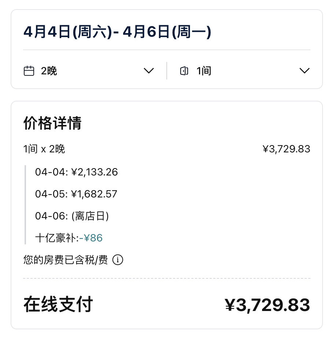
Task: Select the 价格详情 heading
Action: [52, 123]
